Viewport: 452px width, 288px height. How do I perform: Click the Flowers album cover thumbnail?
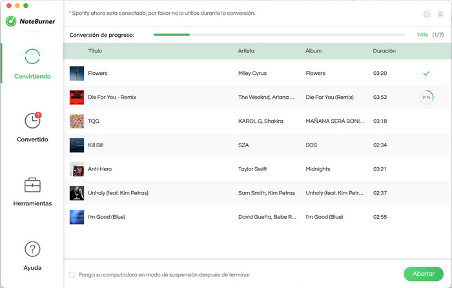[77, 73]
